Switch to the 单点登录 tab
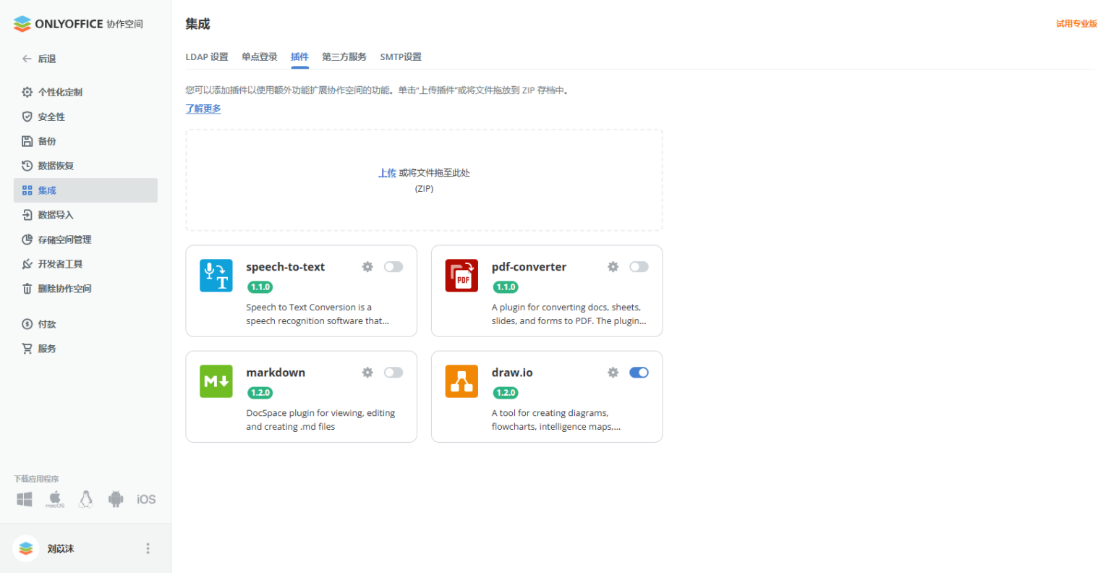This screenshot has width=1111, height=573. pyautogui.click(x=260, y=56)
